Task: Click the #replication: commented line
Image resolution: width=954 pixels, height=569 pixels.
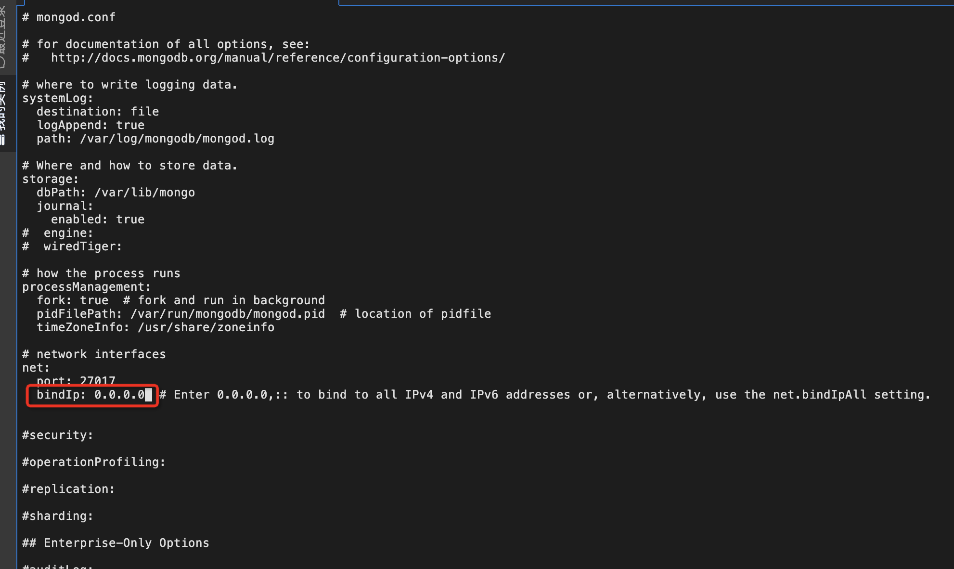Action: pyautogui.click(x=69, y=489)
